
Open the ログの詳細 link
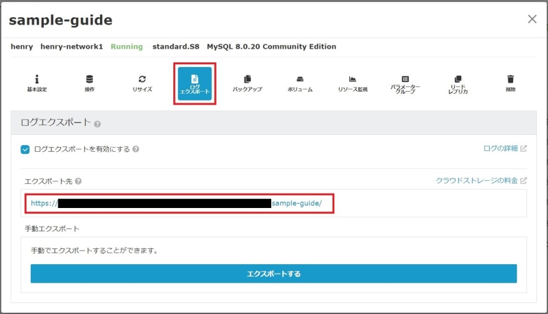click(504, 148)
